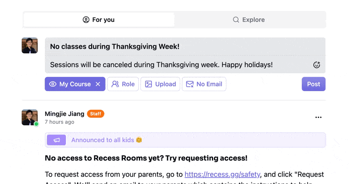Click the composer's user avatar
Screen dimensions: 349x184
[30, 45]
